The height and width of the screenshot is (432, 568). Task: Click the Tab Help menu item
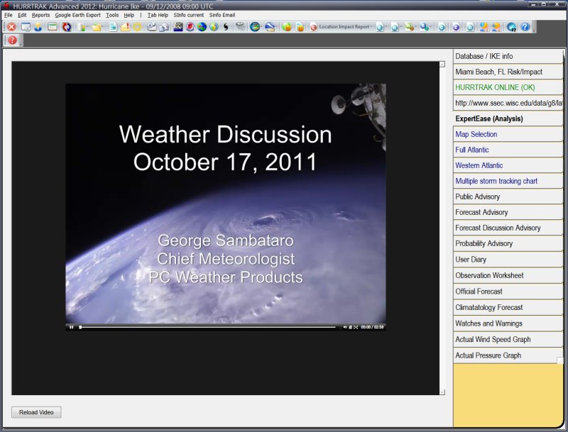(158, 15)
